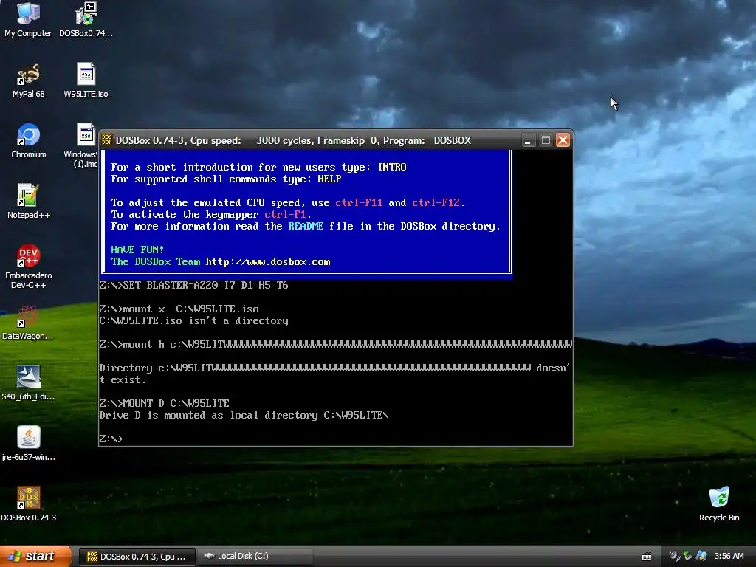Click the 'mount x C:\W95LITE.iso' command line
This screenshot has height=567, width=756.
click(x=179, y=309)
